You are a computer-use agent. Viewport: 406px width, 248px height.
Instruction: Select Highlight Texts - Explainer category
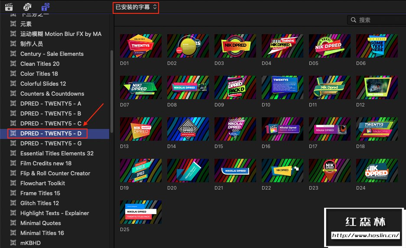(55, 213)
